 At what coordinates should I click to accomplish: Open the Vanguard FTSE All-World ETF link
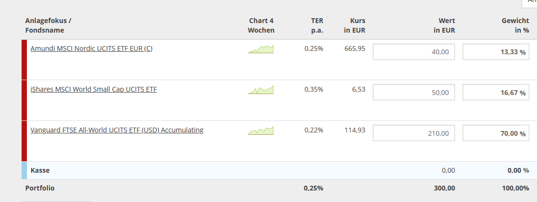117,130
